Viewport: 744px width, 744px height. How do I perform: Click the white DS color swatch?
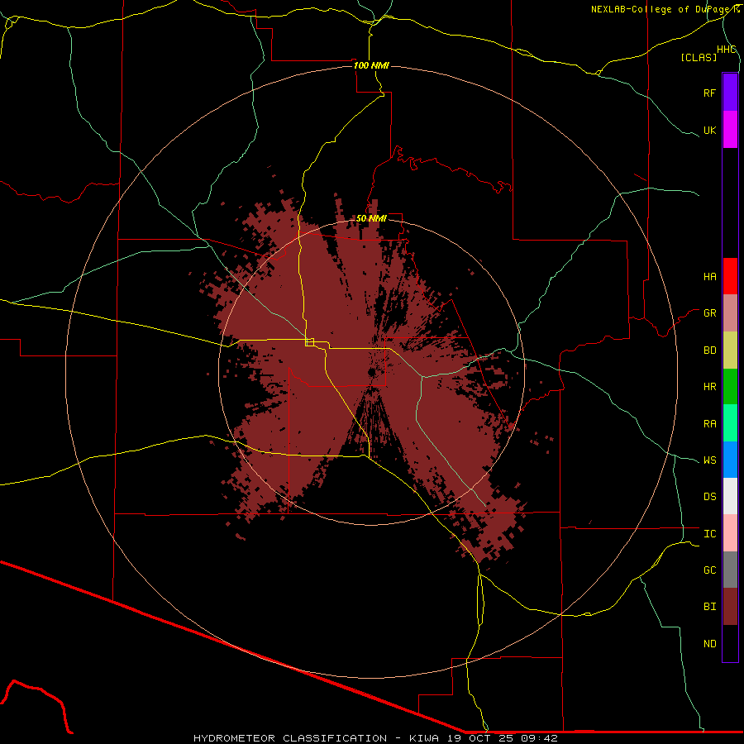pos(730,496)
